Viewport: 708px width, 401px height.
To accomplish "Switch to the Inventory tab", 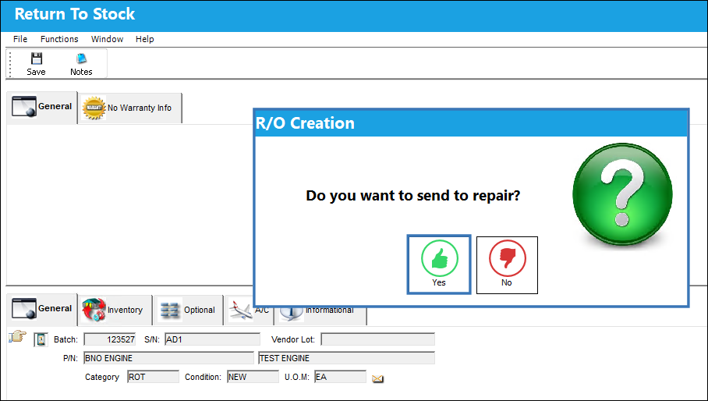I will (x=115, y=310).
